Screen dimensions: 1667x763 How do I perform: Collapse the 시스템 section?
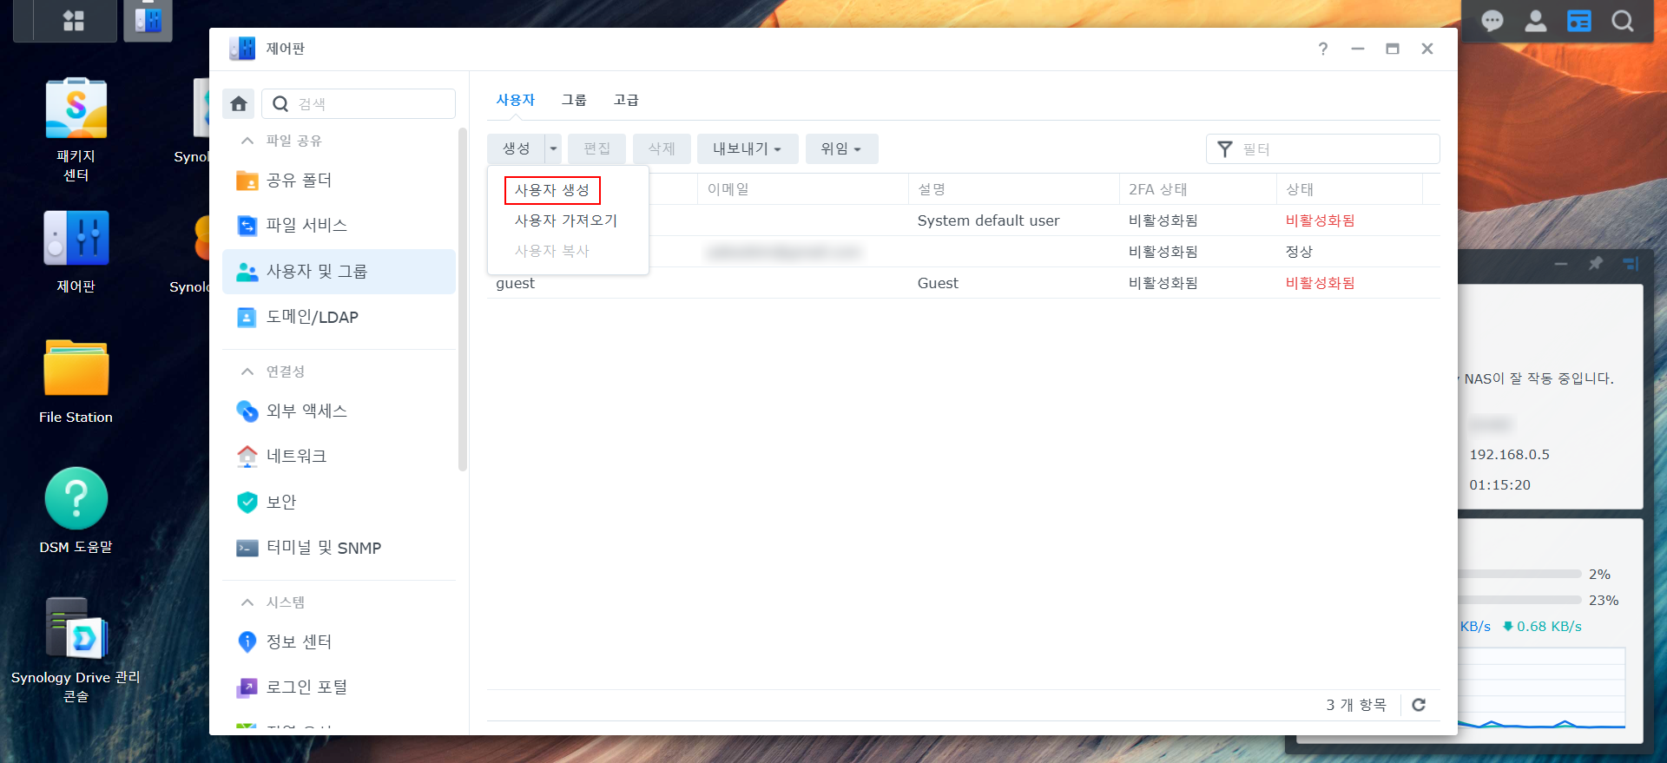247,602
